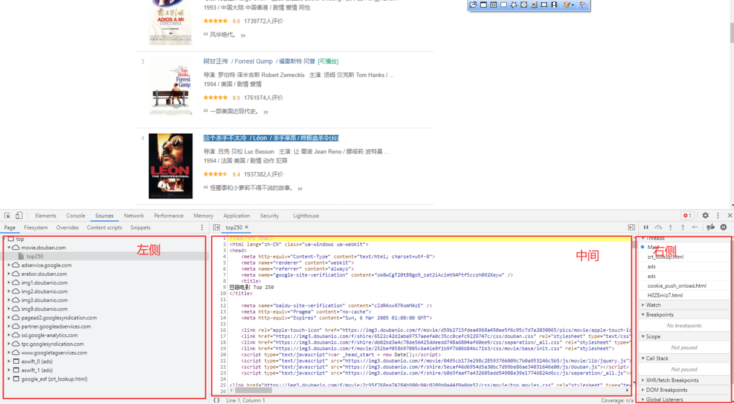Click the open file icon in capture toolbar

pyautogui.click(x=474, y=5)
